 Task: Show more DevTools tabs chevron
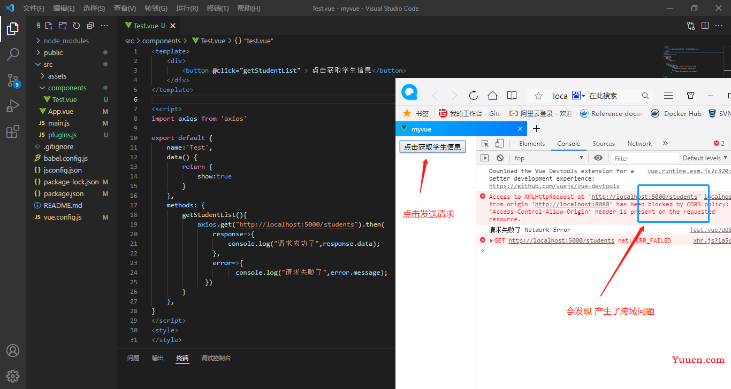[665, 144]
